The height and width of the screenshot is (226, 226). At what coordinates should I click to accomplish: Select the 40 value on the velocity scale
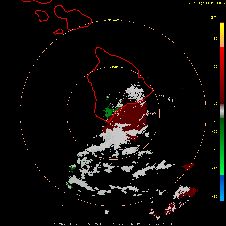(216, 76)
